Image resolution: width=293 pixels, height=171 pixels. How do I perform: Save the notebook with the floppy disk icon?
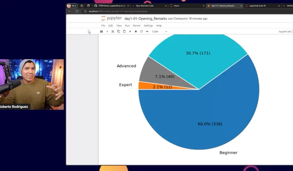pyautogui.click(x=101, y=31)
